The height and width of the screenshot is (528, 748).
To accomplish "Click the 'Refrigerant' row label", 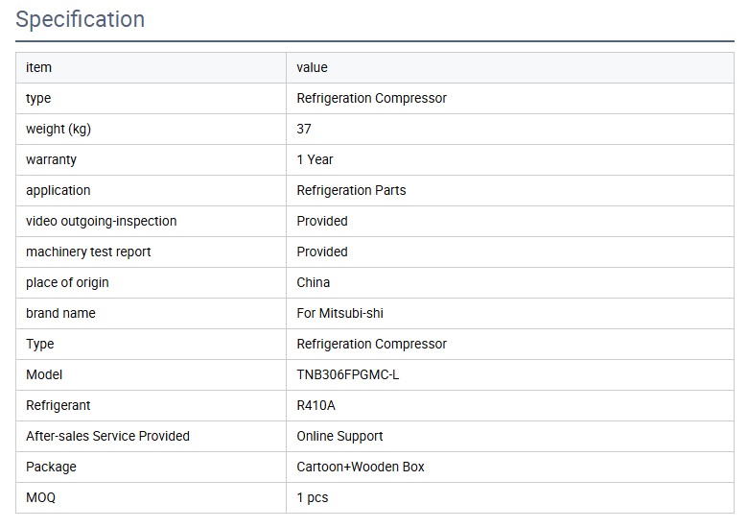I will (x=58, y=405).
